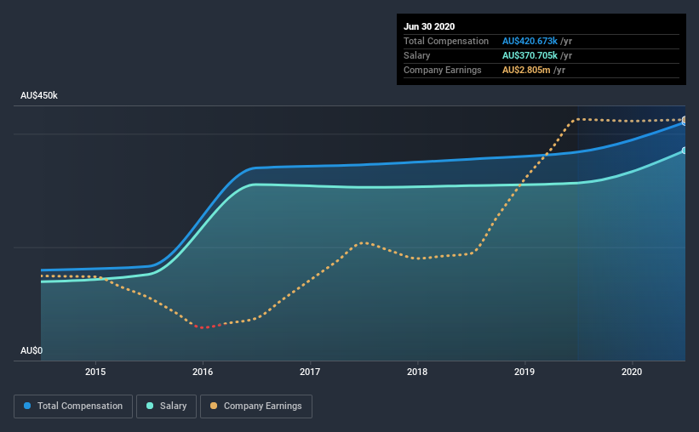Click the teal Salary legend dot
This screenshot has height=432, width=699.
150,406
